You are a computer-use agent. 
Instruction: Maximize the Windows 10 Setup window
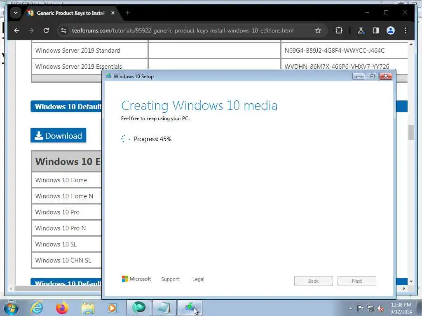(x=372, y=77)
